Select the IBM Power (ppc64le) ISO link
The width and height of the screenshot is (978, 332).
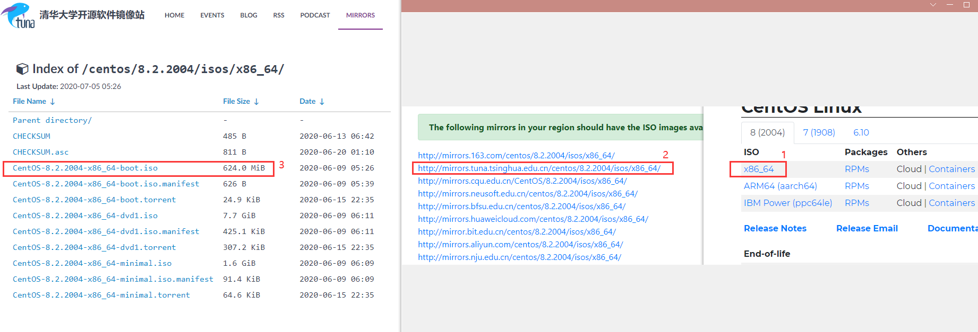(788, 203)
